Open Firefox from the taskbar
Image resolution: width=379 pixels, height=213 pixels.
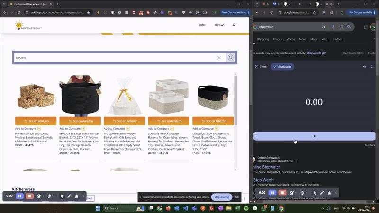coord(168,208)
